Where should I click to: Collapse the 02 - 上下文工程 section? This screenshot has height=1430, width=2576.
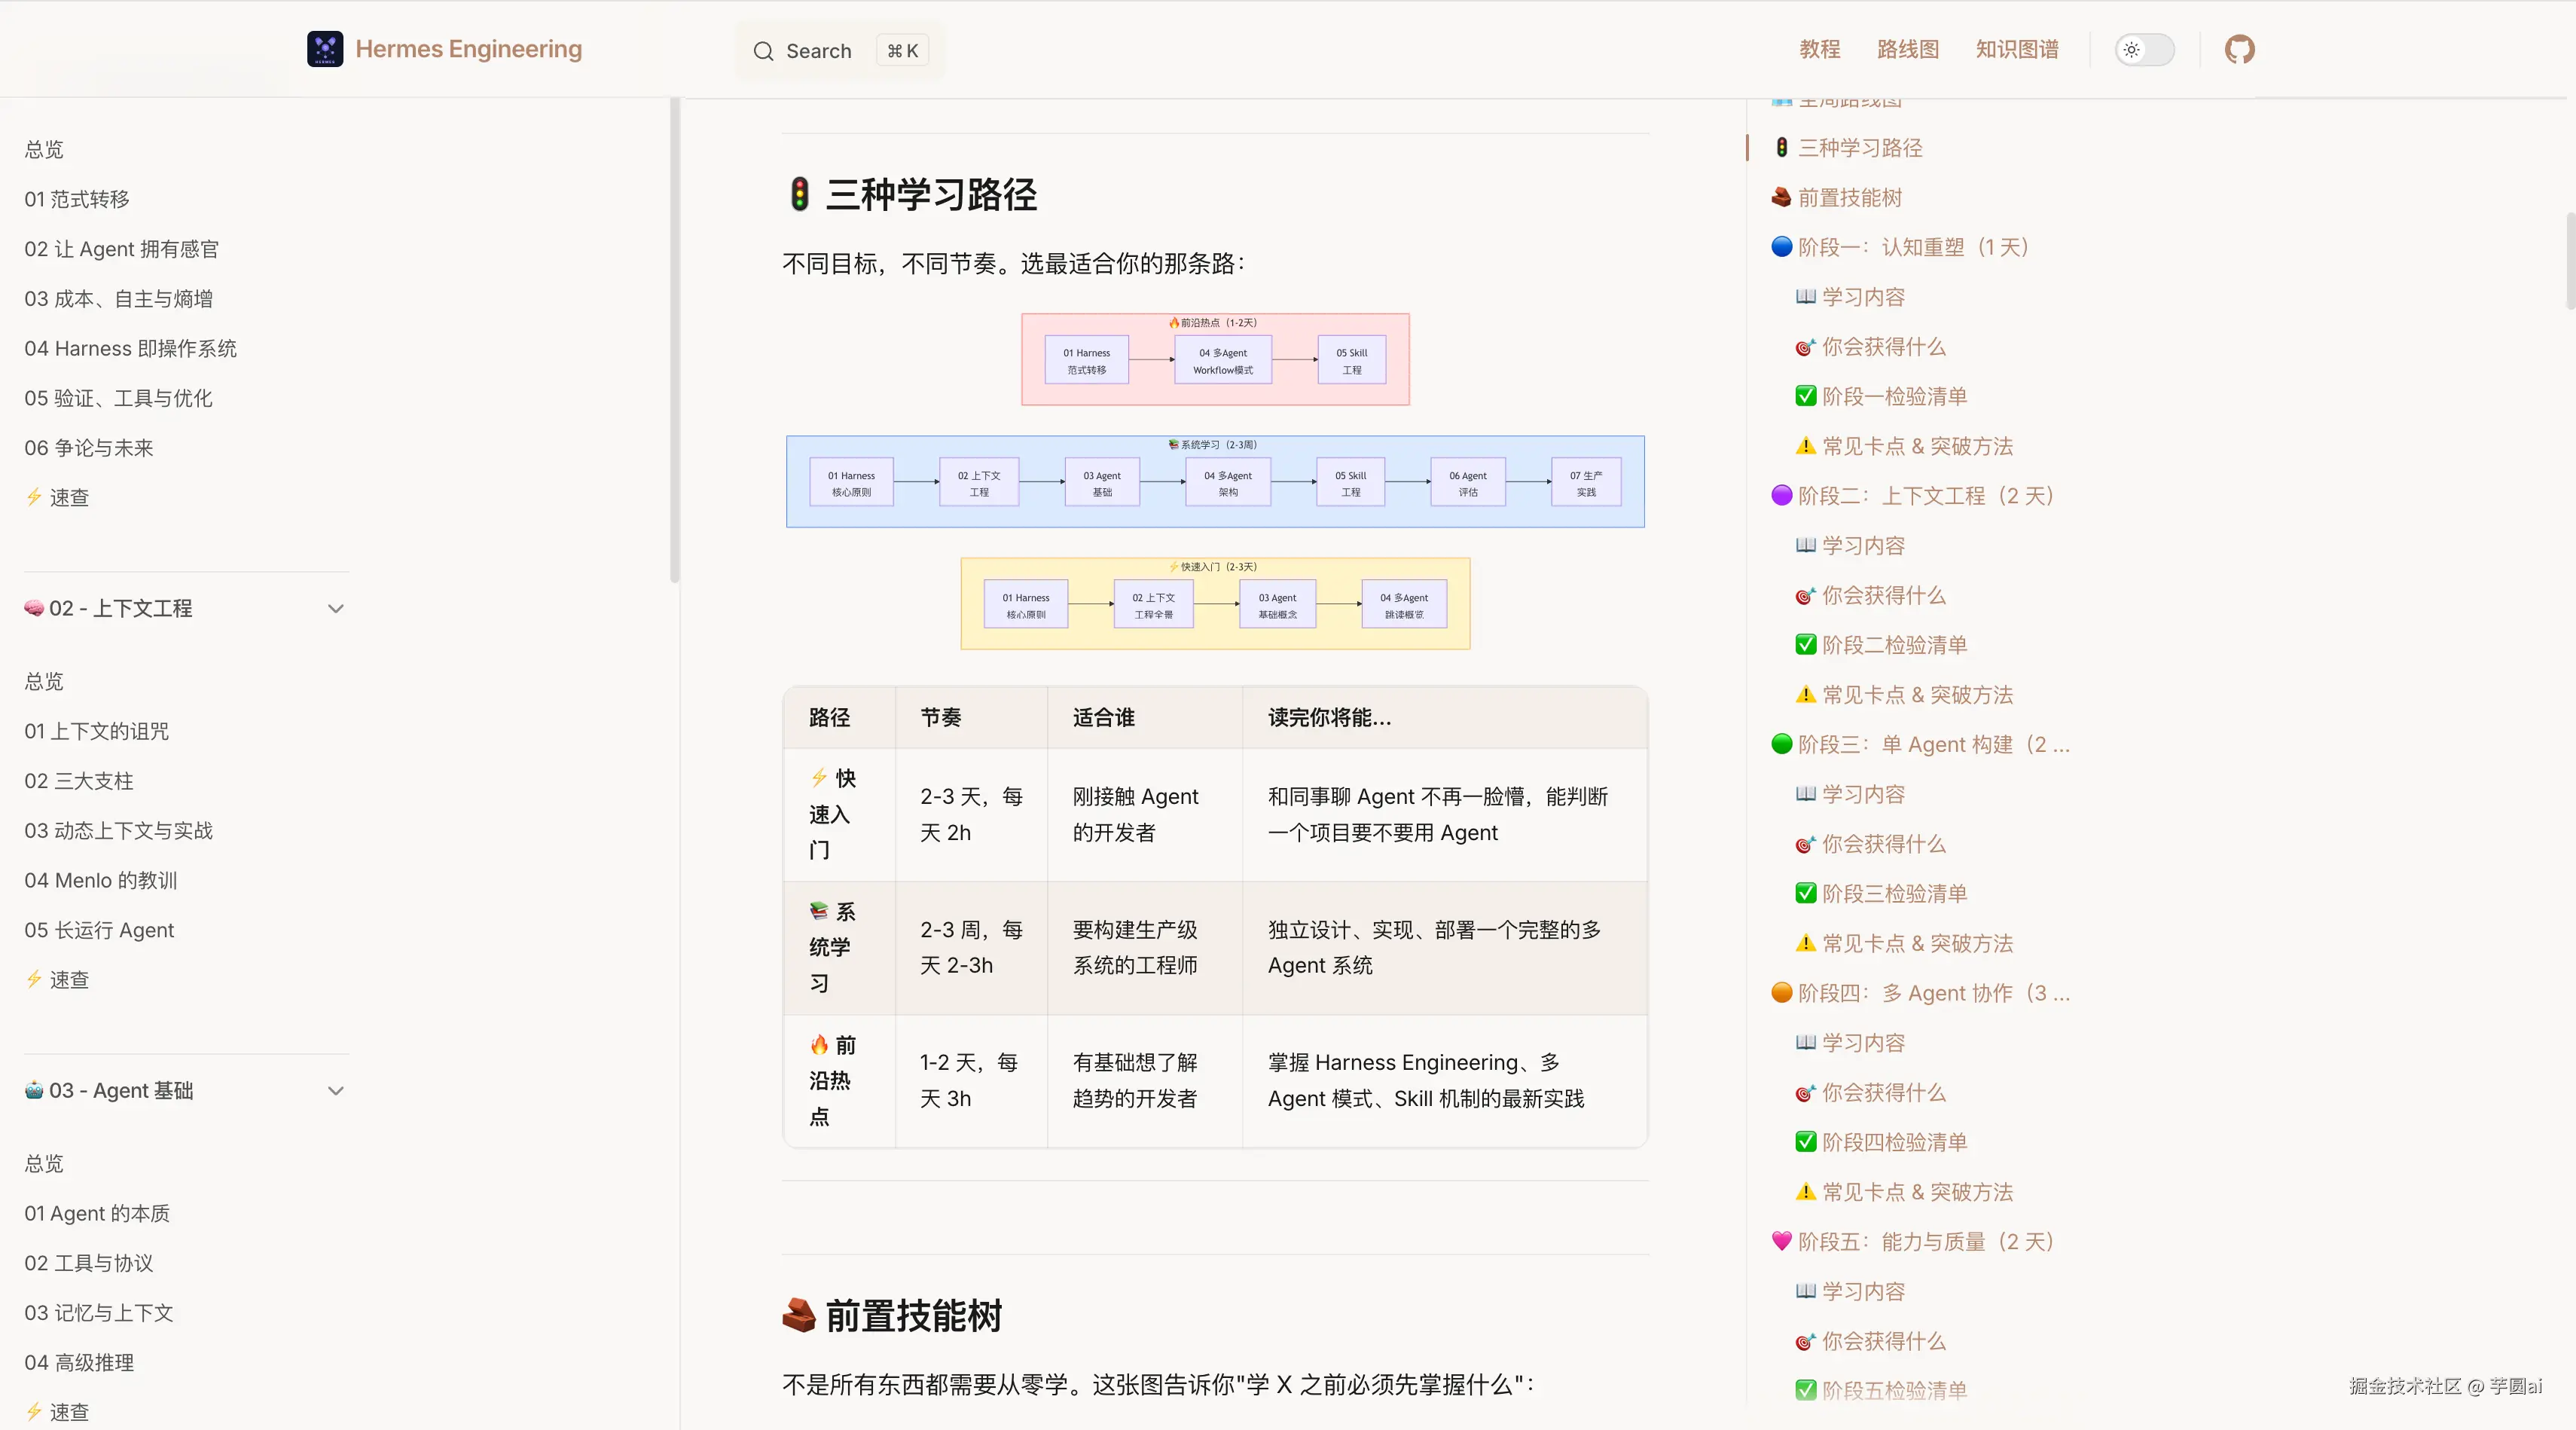click(336, 608)
